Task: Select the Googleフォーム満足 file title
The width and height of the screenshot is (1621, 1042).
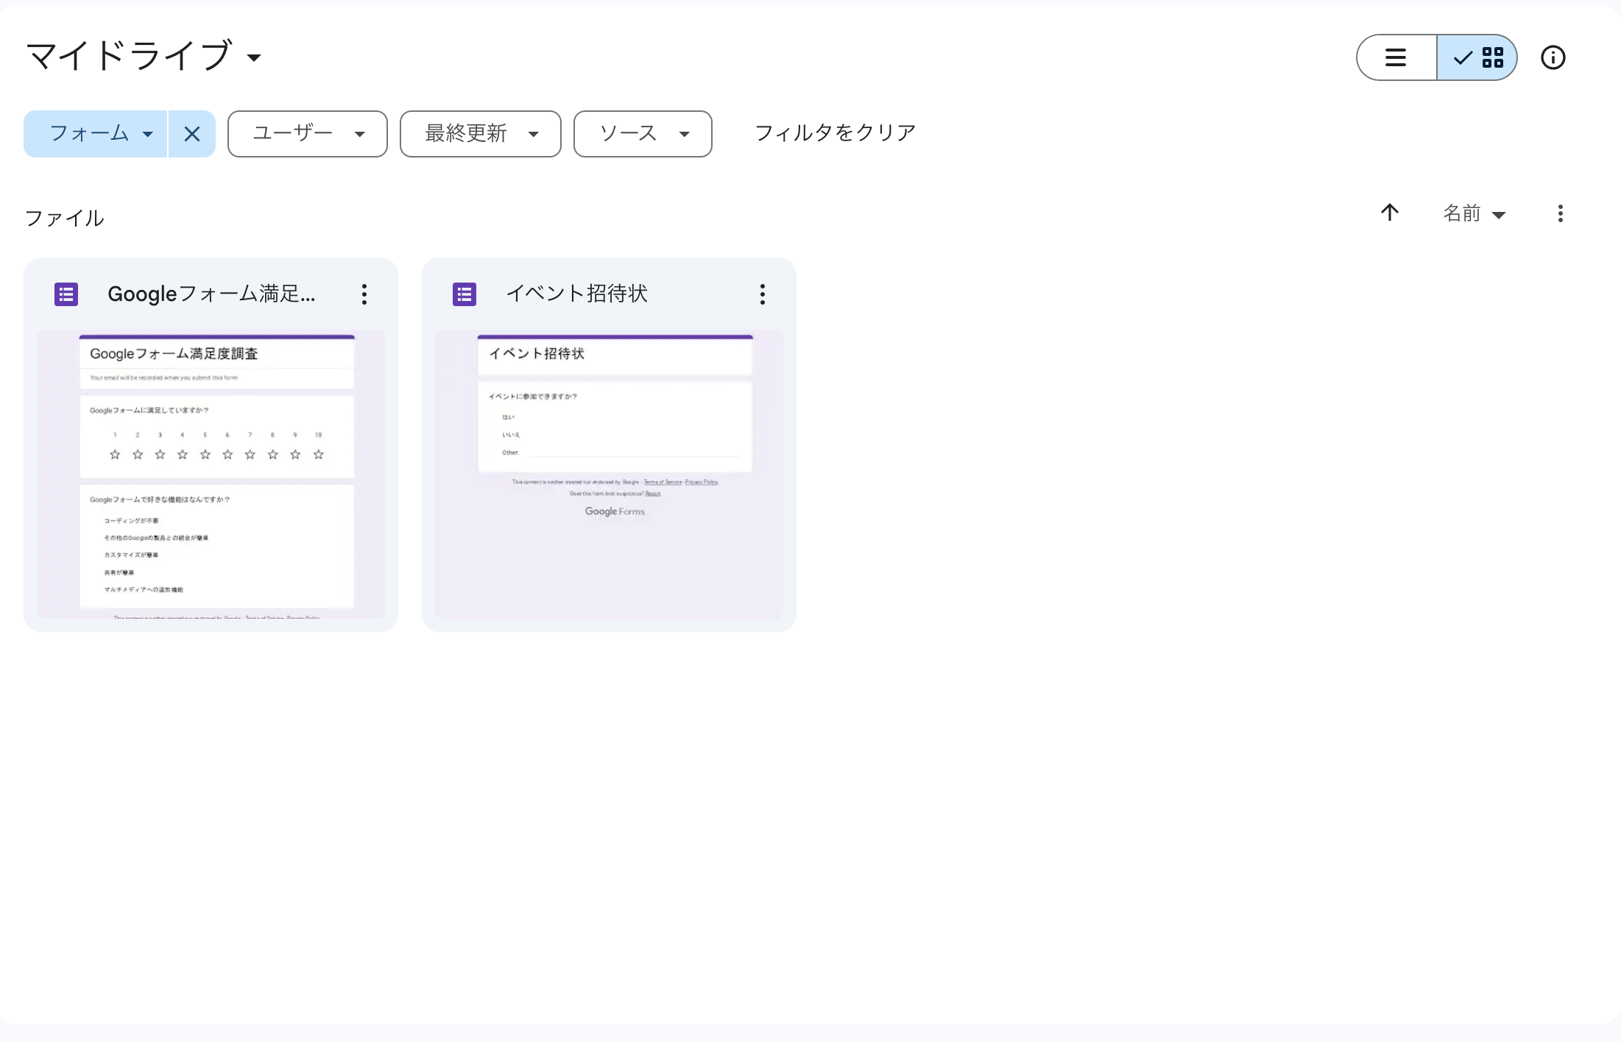Action: coord(211,294)
